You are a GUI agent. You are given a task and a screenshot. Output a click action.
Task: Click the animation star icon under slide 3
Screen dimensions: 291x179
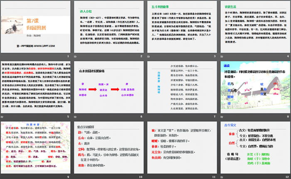(x=148, y=56)
